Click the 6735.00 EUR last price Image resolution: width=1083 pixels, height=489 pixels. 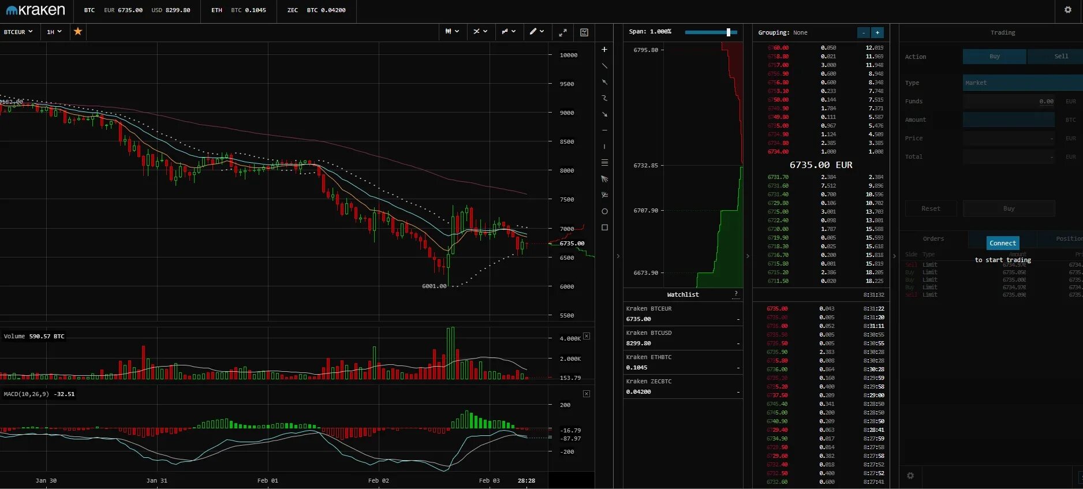(821, 165)
